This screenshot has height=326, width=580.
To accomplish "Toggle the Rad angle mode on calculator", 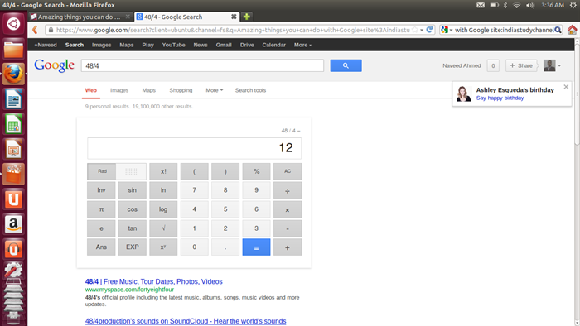I will pyautogui.click(x=102, y=171).
